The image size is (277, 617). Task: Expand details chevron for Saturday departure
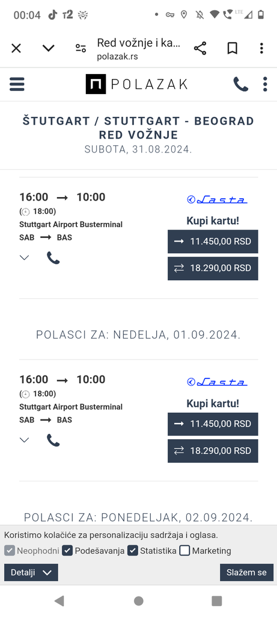point(24,258)
